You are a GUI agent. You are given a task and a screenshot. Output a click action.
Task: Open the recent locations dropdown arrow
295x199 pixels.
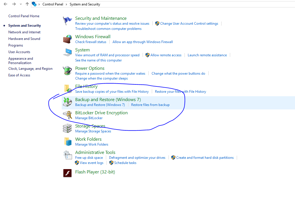coord(21,4)
